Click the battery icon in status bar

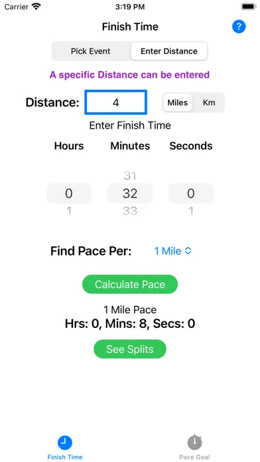coord(249,7)
